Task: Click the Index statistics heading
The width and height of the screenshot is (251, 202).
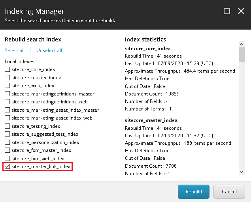Action: coord(145,39)
